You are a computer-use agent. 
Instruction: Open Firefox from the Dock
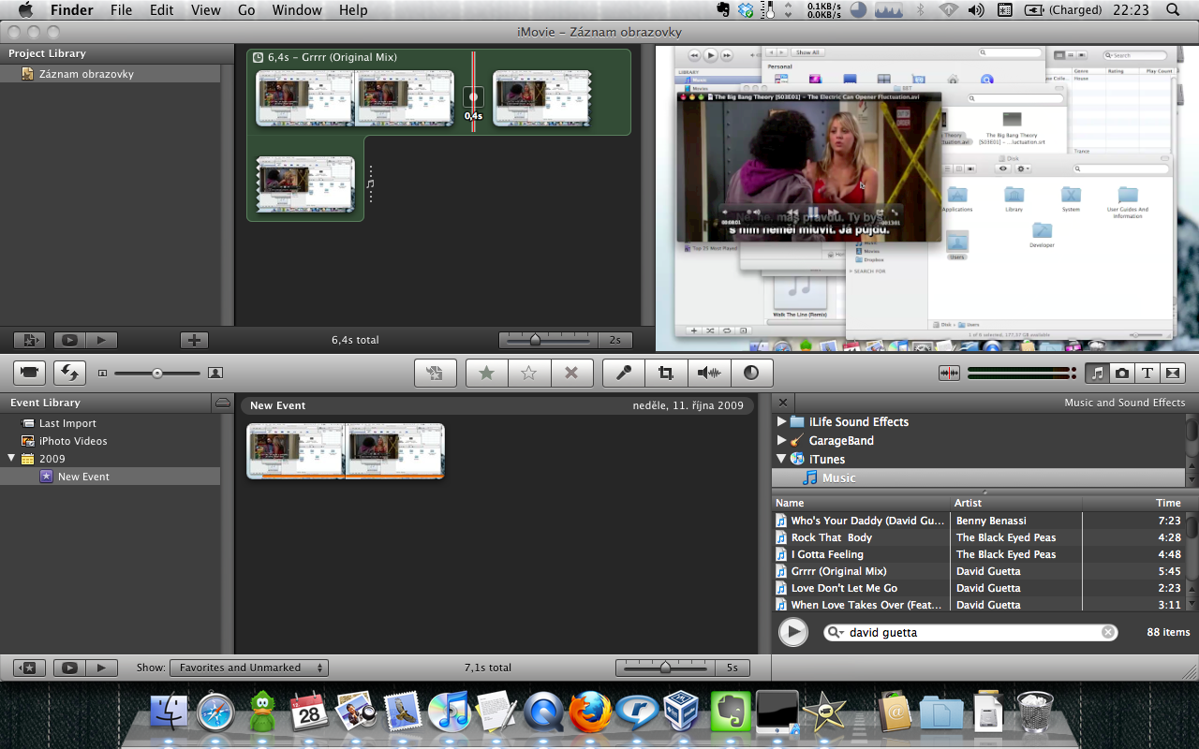click(590, 712)
